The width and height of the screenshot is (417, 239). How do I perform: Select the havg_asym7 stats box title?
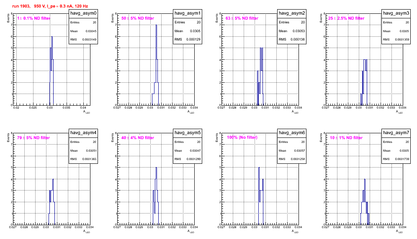tap(396, 133)
